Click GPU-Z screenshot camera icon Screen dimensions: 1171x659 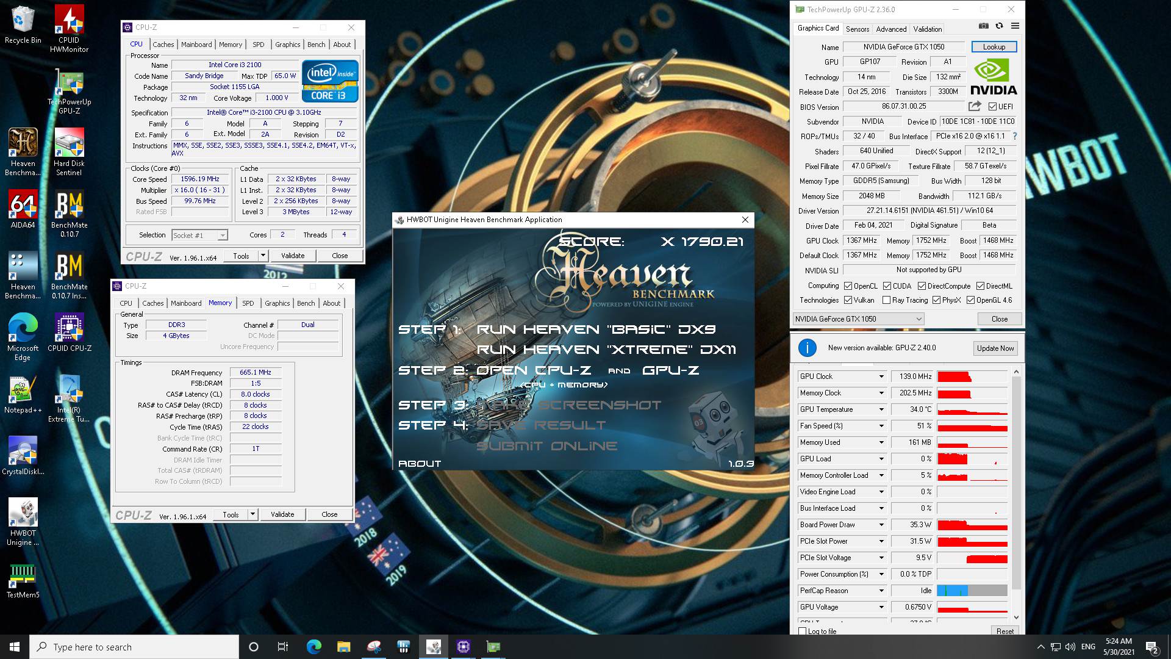(983, 26)
